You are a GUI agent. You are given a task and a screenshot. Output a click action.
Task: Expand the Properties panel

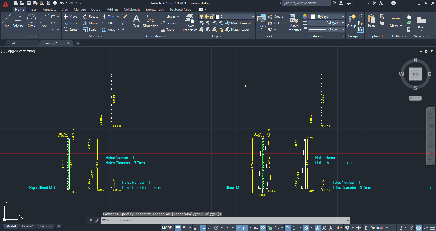(x=314, y=36)
